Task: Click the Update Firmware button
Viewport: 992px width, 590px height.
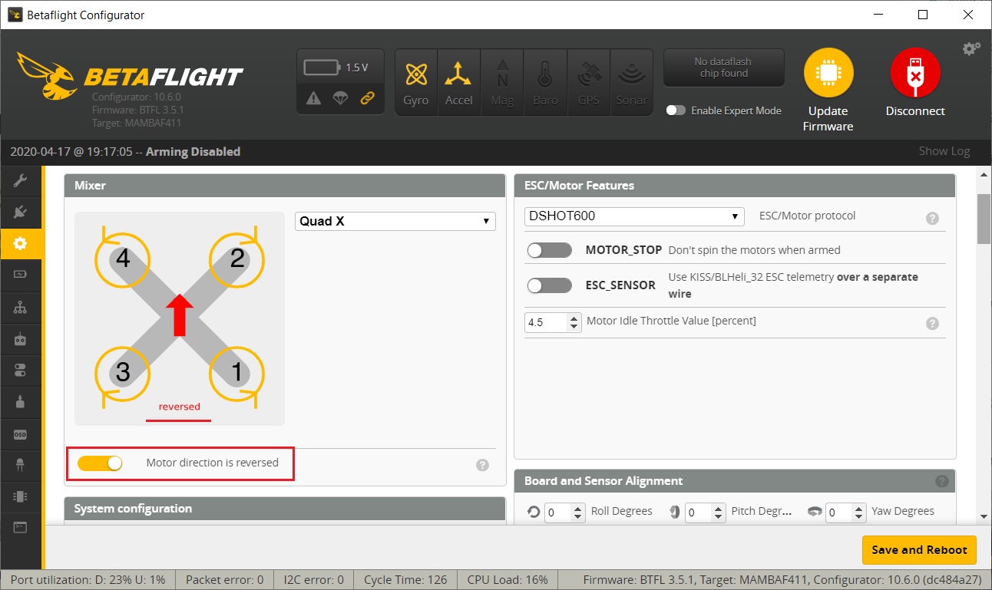Action: coord(828,91)
